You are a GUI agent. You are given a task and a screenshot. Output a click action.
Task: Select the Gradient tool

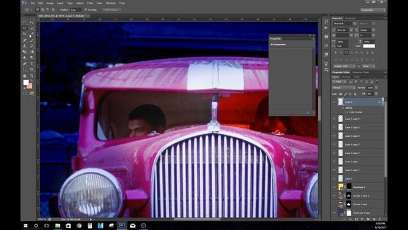[32, 52]
